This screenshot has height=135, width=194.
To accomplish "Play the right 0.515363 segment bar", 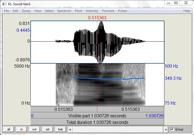I will pos(131,109).
